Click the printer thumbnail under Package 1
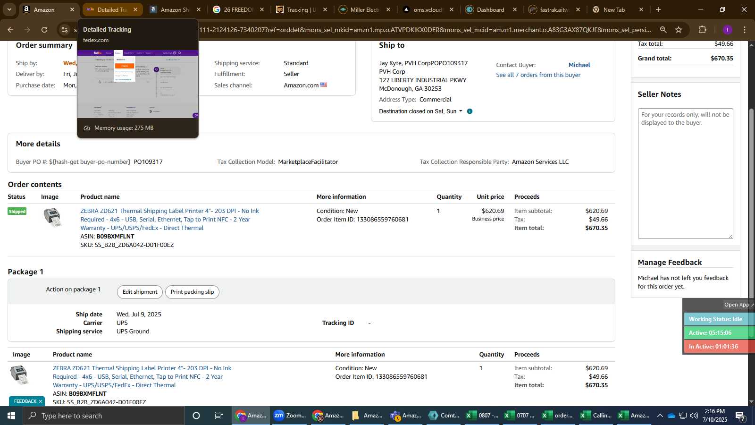The width and height of the screenshot is (755, 425). pyautogui.click(x=19, y=375)
